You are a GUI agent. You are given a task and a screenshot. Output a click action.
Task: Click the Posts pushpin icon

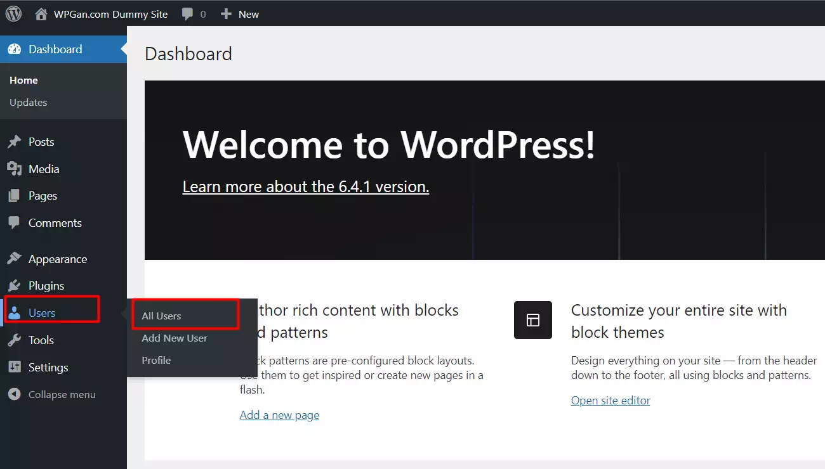tap(15, 142)
